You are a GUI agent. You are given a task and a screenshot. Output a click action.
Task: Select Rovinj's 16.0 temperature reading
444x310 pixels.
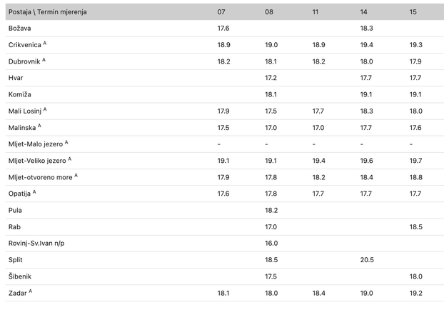[x=271, y=243]
